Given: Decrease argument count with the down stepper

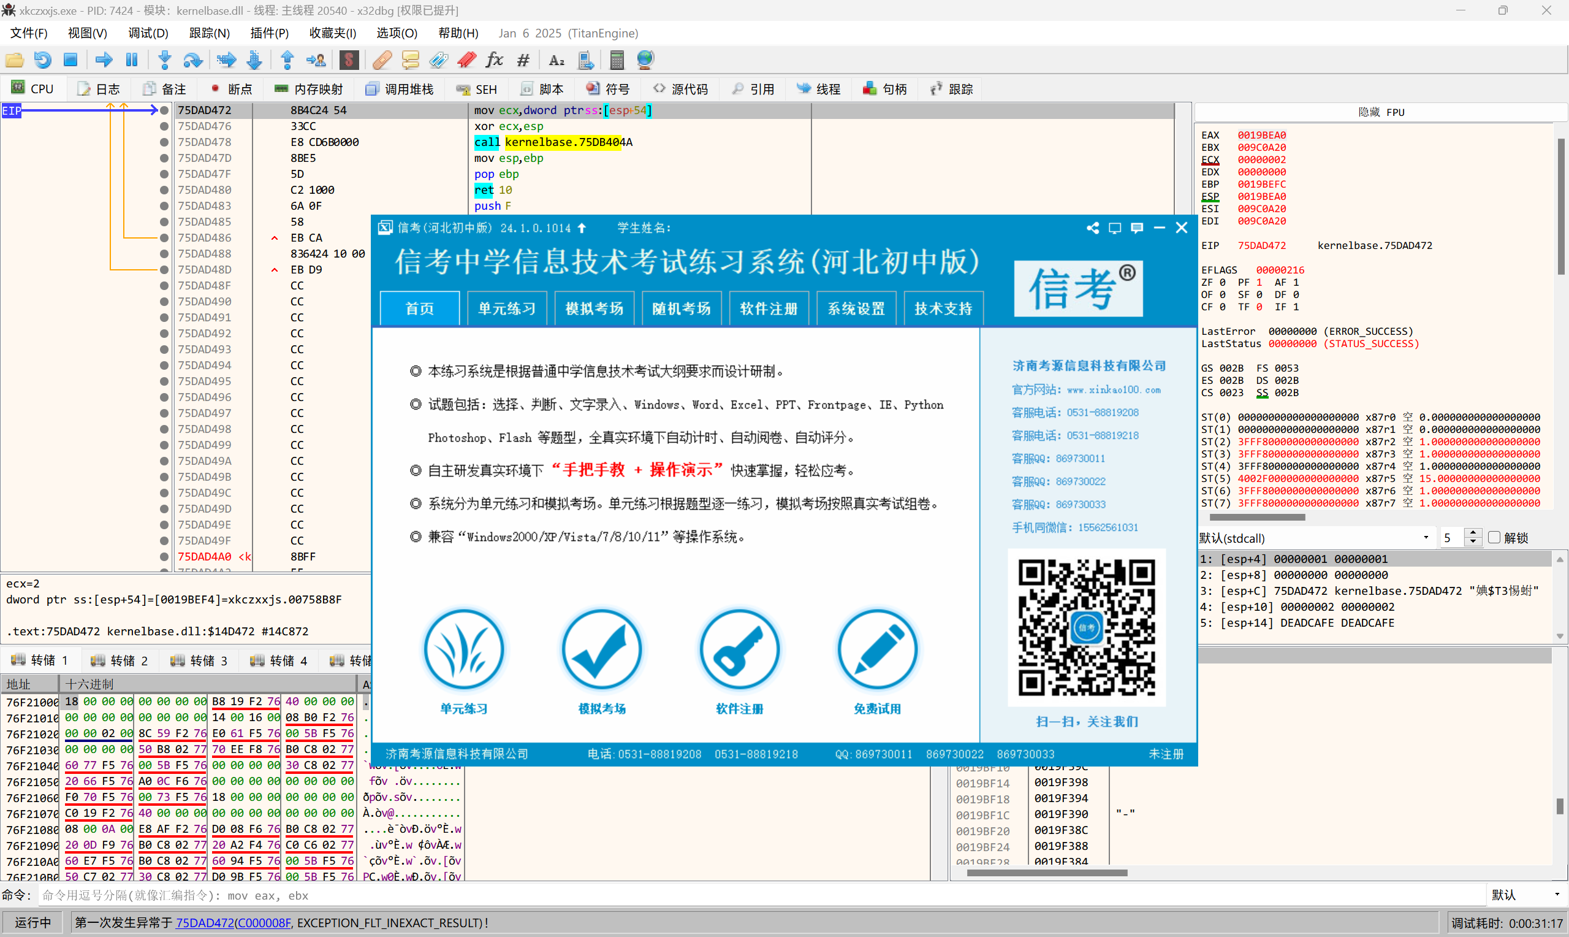Looking at the screenshot, I should 1473,541.
